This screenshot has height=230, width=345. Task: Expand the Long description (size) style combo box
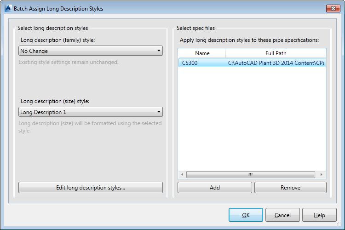(91, 112)
